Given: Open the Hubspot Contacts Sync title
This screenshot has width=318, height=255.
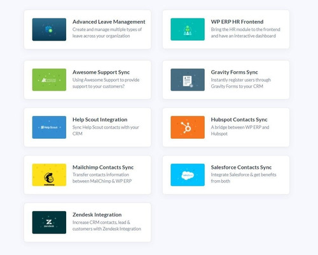Looking at the screenshot, I should [239, 120].
